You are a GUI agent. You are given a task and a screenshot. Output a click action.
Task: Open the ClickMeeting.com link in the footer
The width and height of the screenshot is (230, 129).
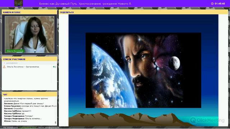pyautogui.click(x=27, y=128)
